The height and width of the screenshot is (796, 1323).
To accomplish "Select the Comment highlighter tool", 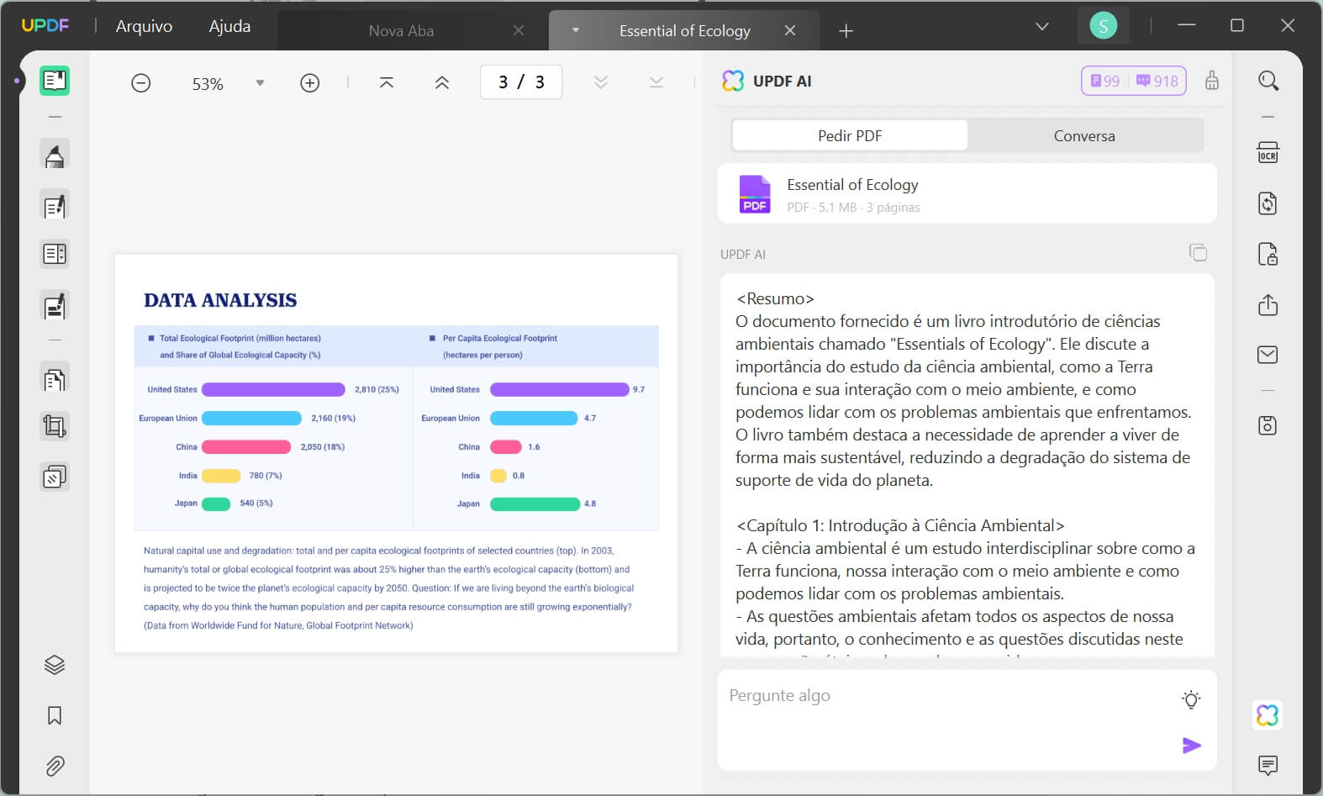I will point(55,156).
